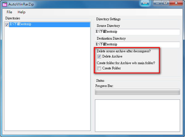This screenshot has width=185, height=137.
Task: Minimize the AutoWinRarZip window
Action: coord(157,3)
